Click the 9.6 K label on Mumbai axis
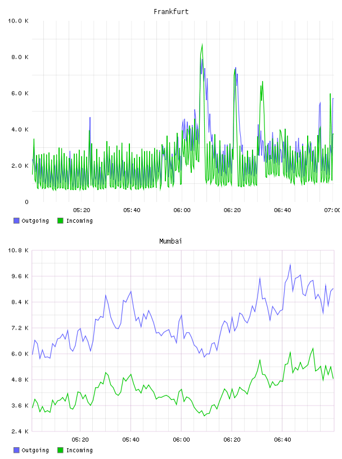This screenshot has height=459, width=342. (20, 276)
